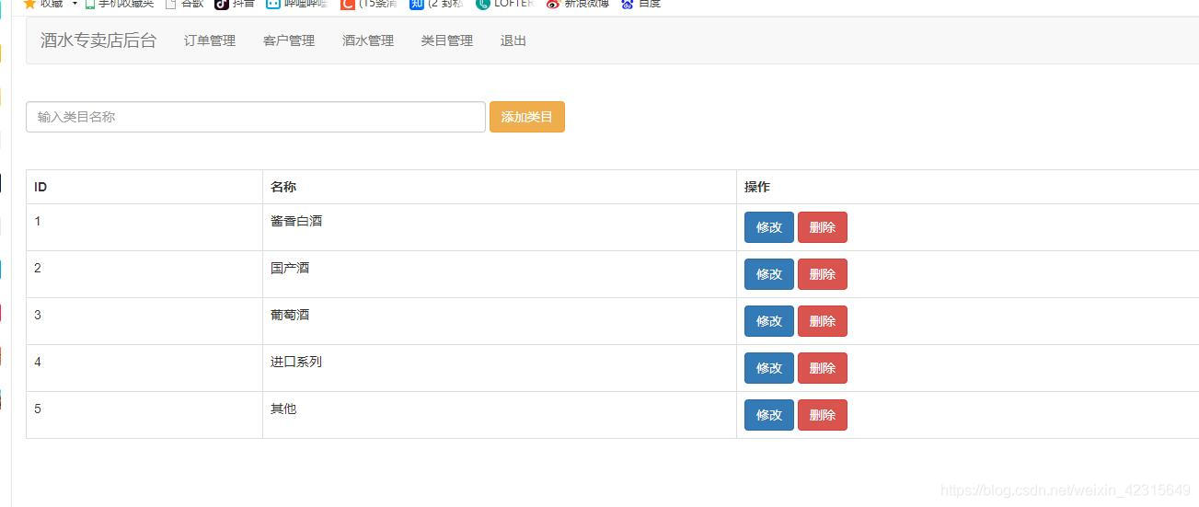Open the 客户管理 menu

click(x=289, y=40)
